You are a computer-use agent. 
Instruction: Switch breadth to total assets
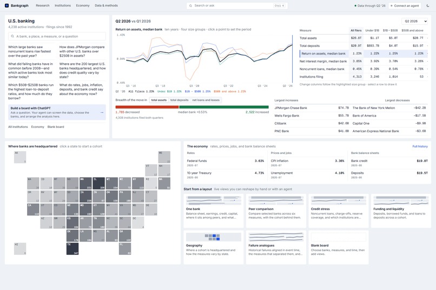point(159,100)
